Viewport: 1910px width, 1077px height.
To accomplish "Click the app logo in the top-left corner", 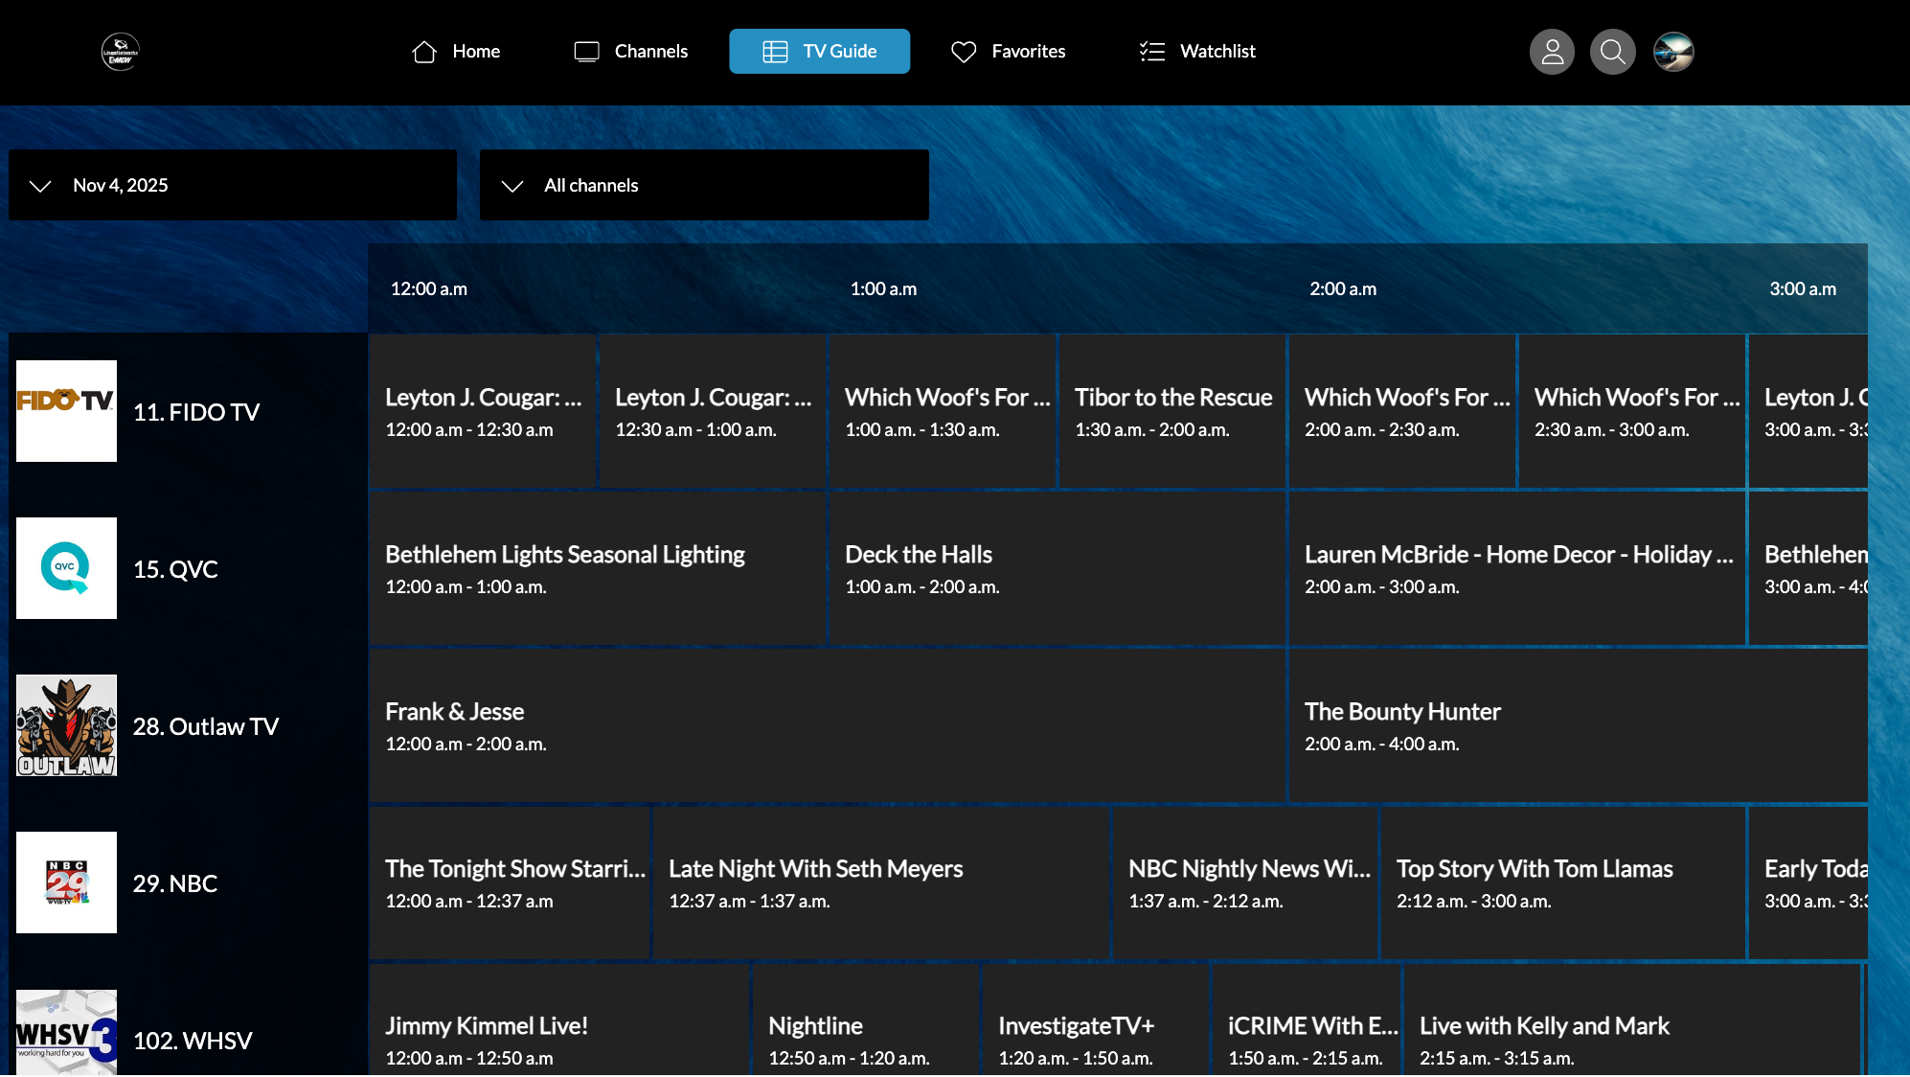I will coord(119,51).
